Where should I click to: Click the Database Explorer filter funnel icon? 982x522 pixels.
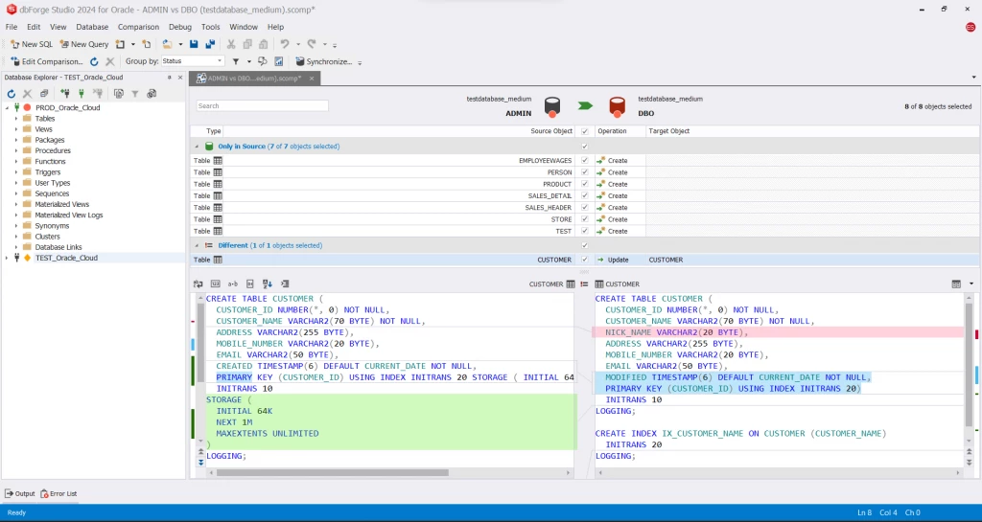(134, 94)
